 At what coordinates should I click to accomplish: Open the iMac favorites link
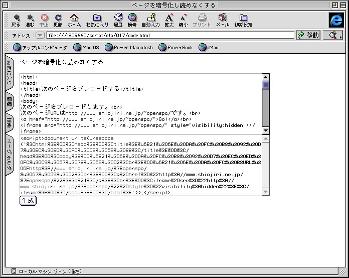[208, 48]
